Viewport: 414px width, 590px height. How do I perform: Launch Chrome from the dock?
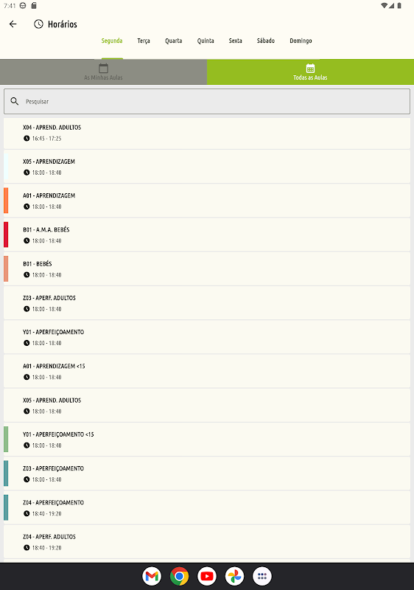(x=179, y=576)
